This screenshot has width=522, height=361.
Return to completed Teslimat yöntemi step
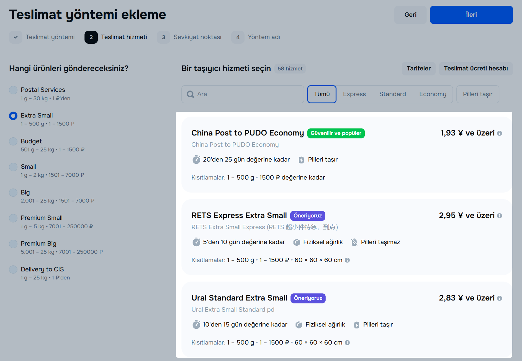(42, 37)
